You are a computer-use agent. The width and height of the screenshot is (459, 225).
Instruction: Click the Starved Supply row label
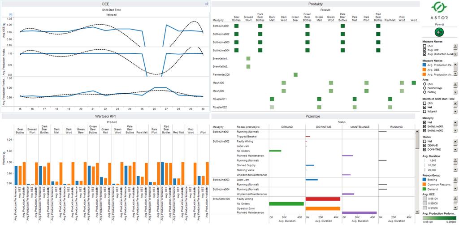[x=246, y=165]
